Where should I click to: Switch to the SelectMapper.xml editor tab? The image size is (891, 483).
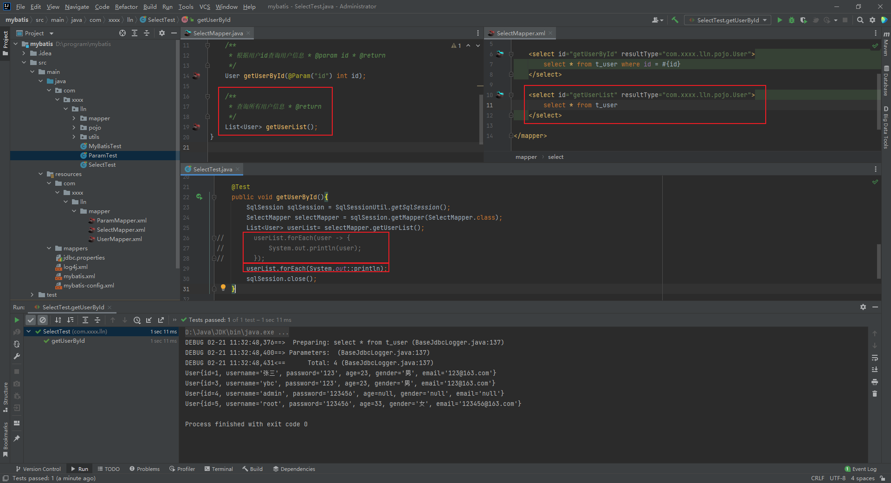tap(520, 33)
